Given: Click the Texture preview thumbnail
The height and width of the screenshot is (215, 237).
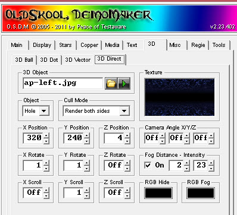Looking at the screenshot, I should click(x=179, y=97).
